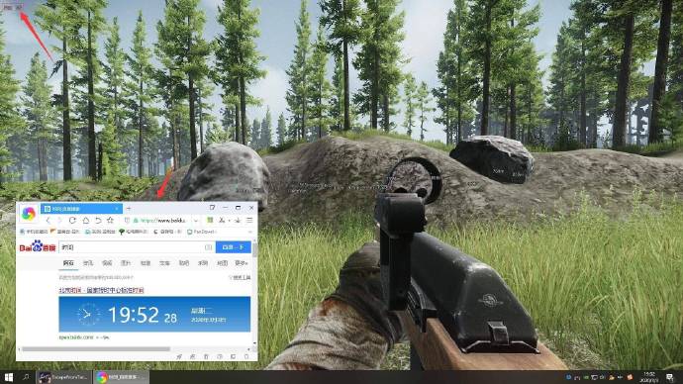Screen dimensions: 683x384
Task: Open the downloads arrow icon
Action: coord(238,221)
